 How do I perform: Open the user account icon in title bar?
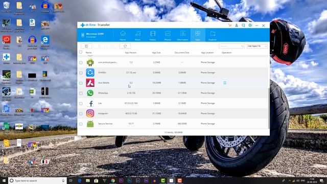coord(237,25)
